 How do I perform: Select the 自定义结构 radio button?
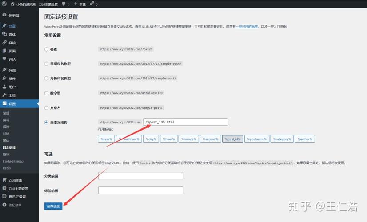point(46,123)
